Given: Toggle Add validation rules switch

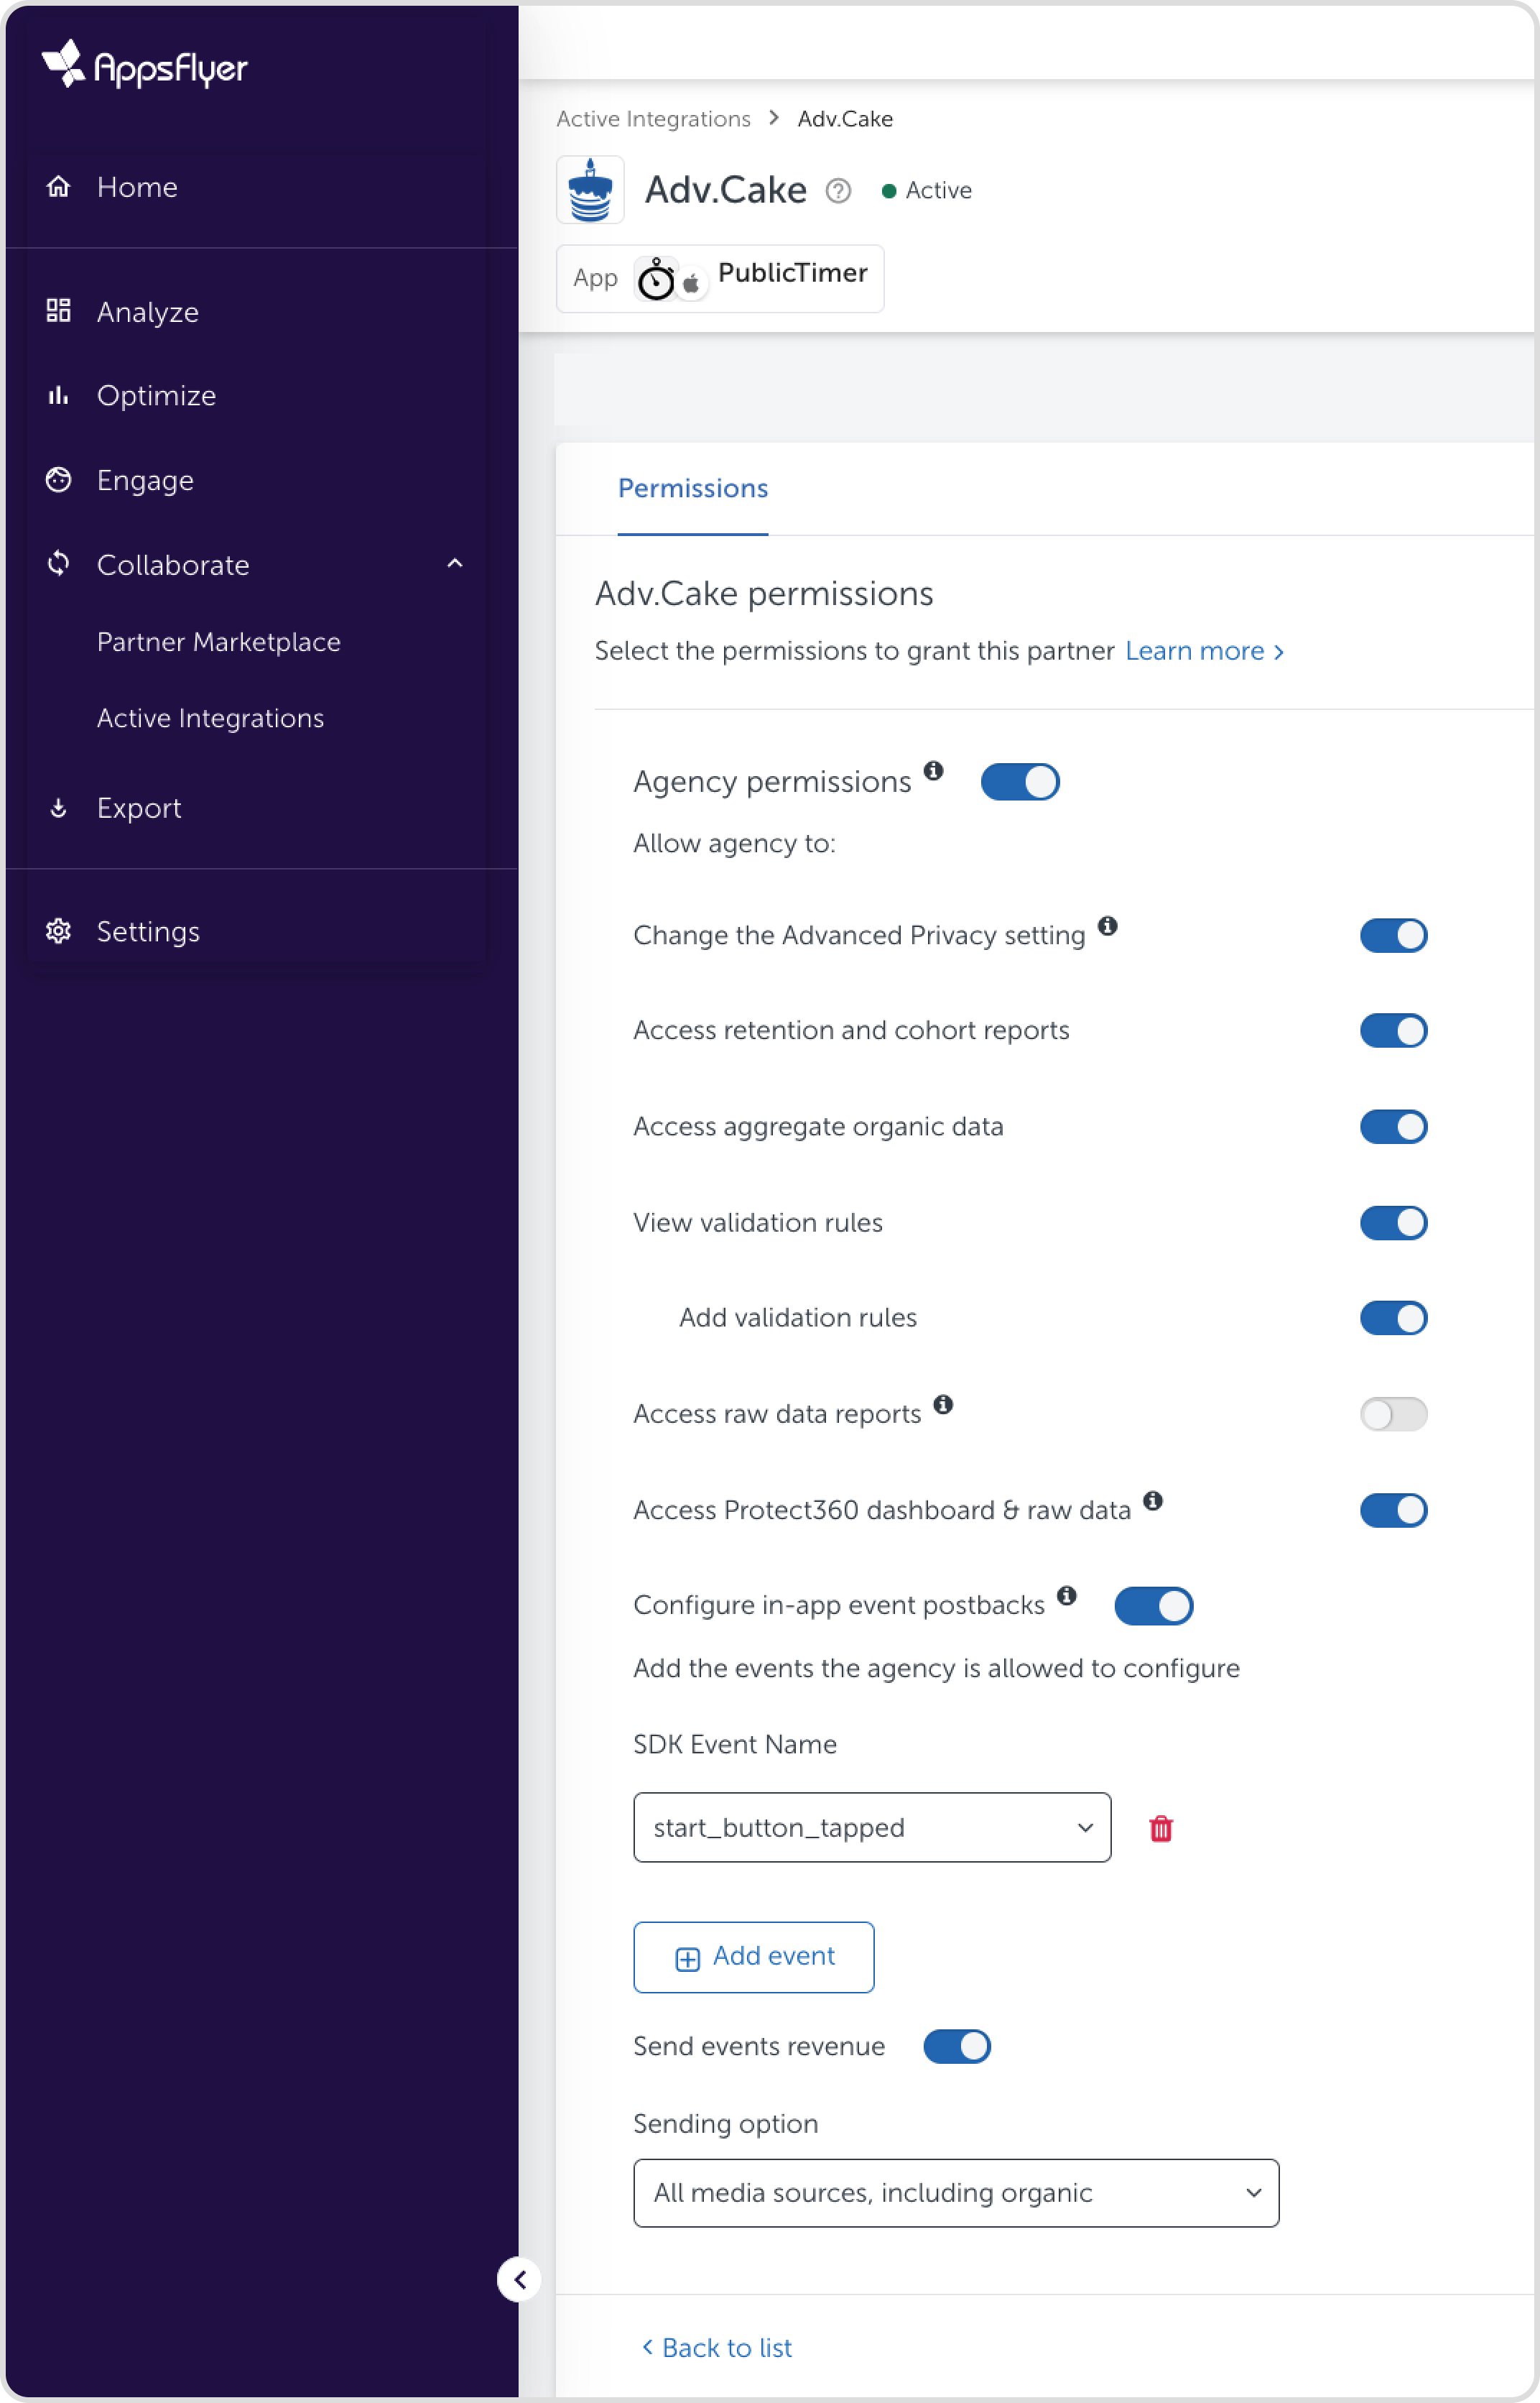Looking at the screenshot, I should 1394,1319.
